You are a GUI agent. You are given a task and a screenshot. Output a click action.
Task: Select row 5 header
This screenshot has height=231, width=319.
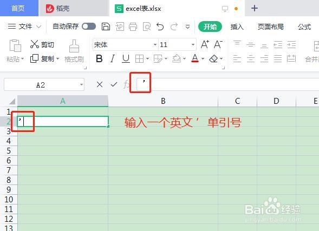[x=9, y=151]
